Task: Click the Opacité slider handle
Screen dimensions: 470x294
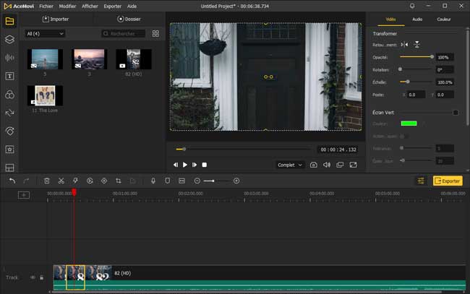Action: click(x=432, y=56)
